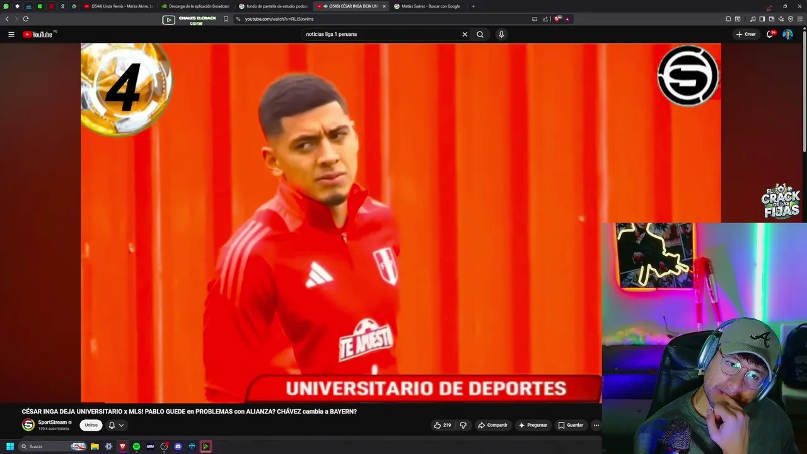807x454 pixels.
Task: Save the video with Guardar
Action: pos(571,425)
